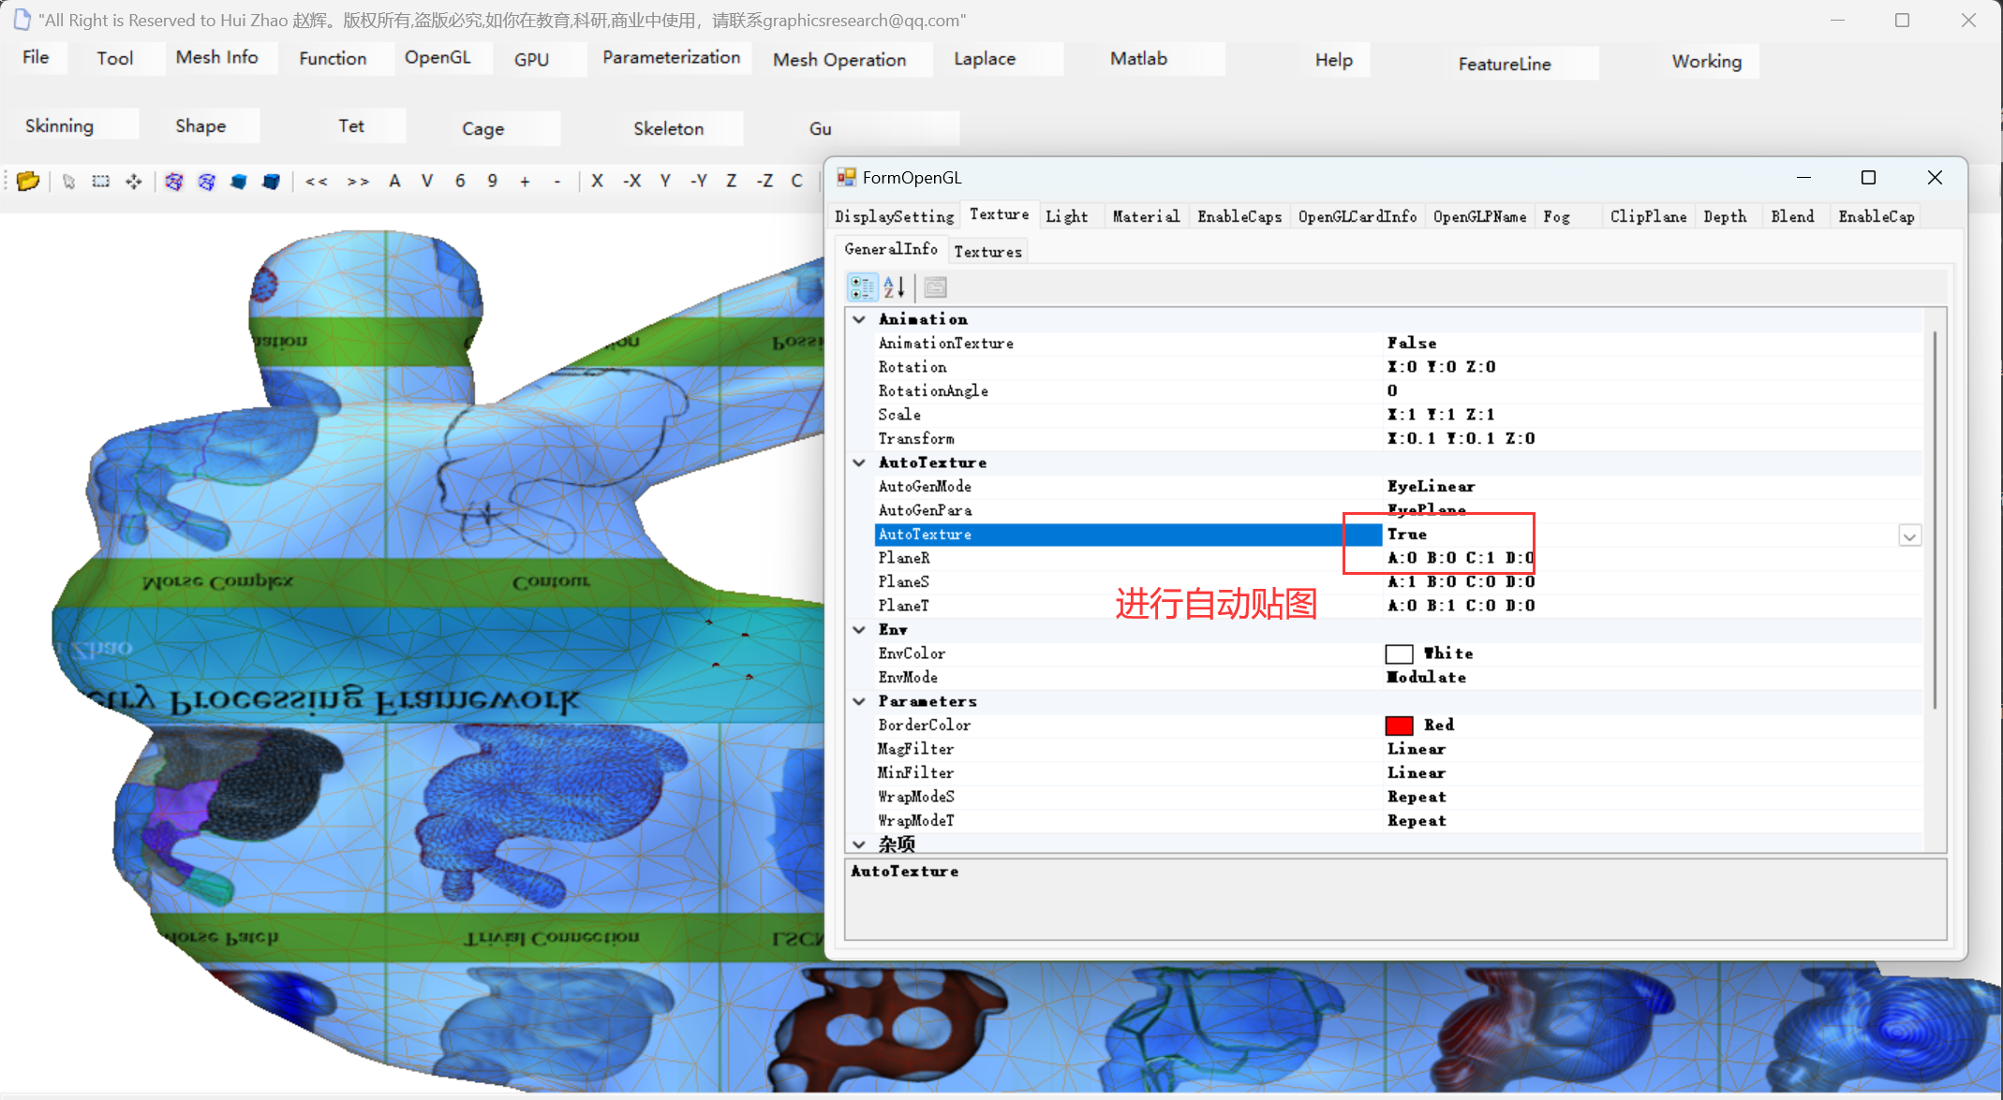Open the Parameterization menu

pyautogui.click(x=671, y=58)
